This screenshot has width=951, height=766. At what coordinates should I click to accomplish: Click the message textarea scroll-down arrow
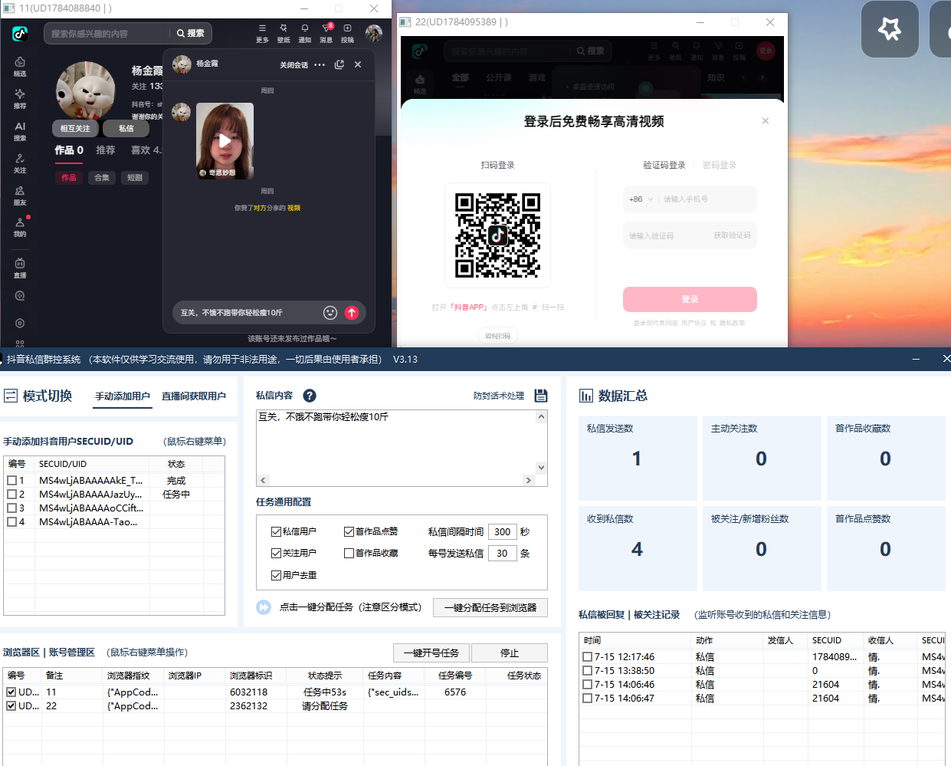(x=541, y=467)
